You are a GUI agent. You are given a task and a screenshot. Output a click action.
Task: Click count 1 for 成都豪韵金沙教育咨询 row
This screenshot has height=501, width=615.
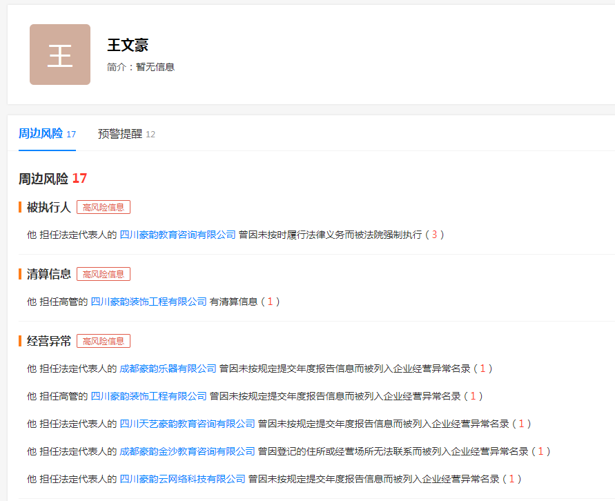click(540, 451)
